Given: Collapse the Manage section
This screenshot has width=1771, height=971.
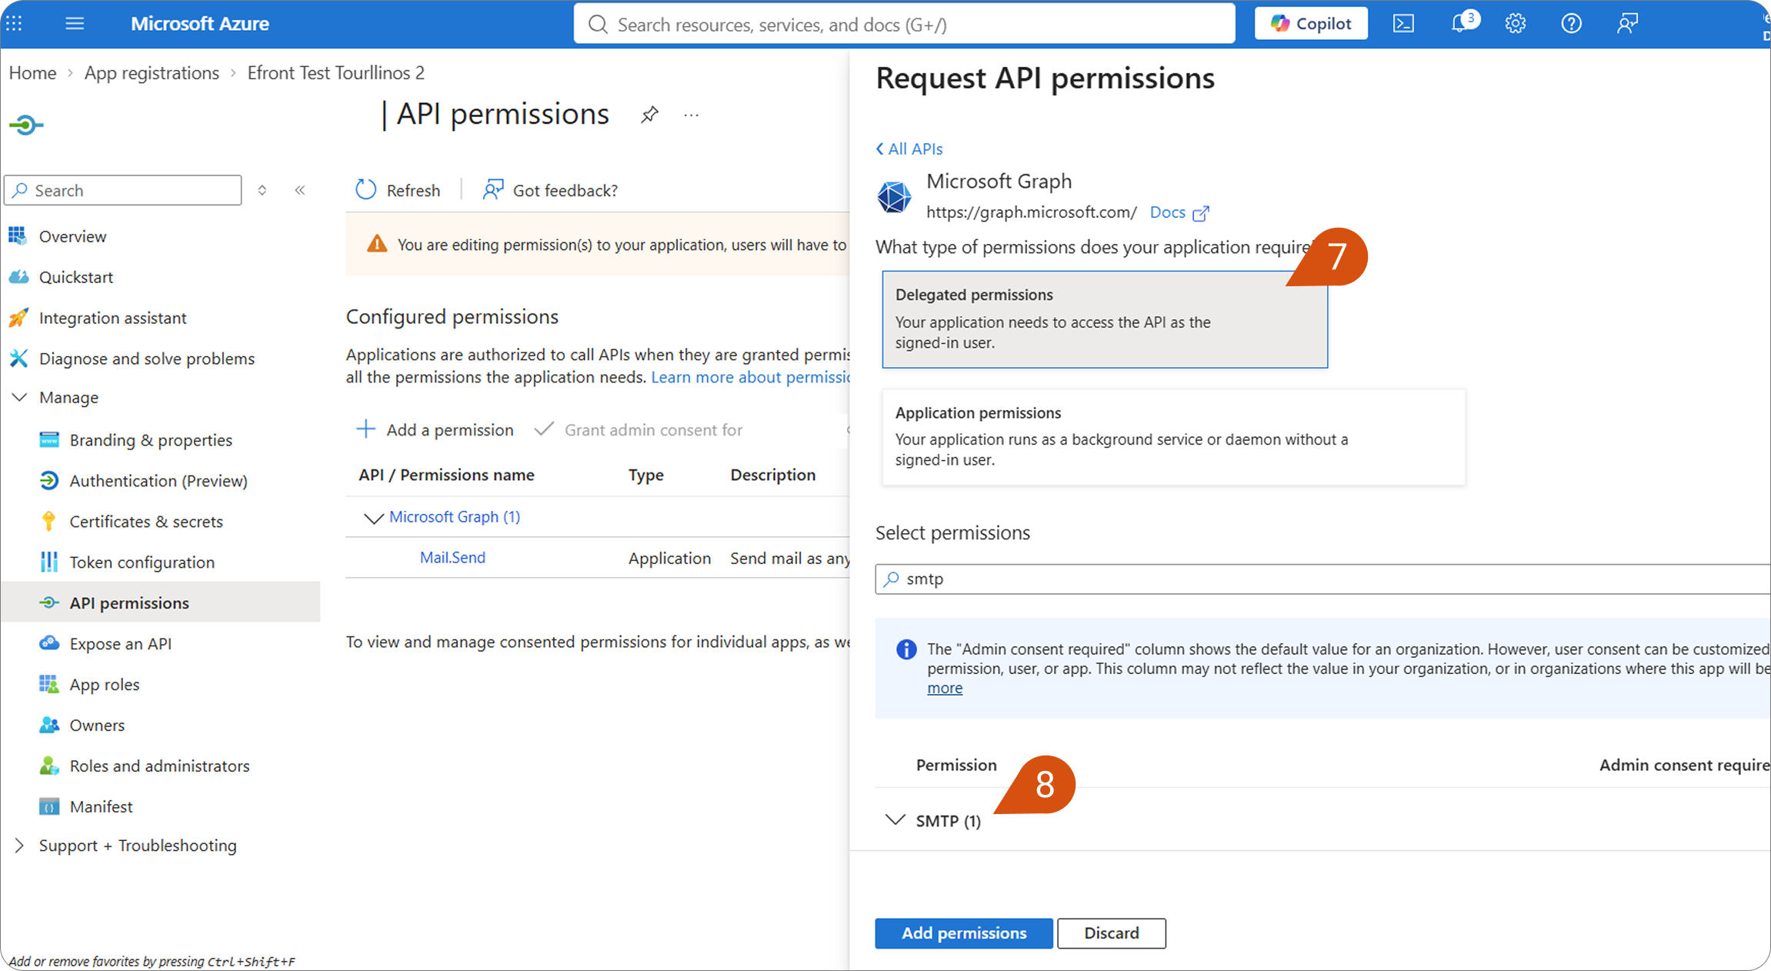Looking at the screenshot, I should [19, 397].
